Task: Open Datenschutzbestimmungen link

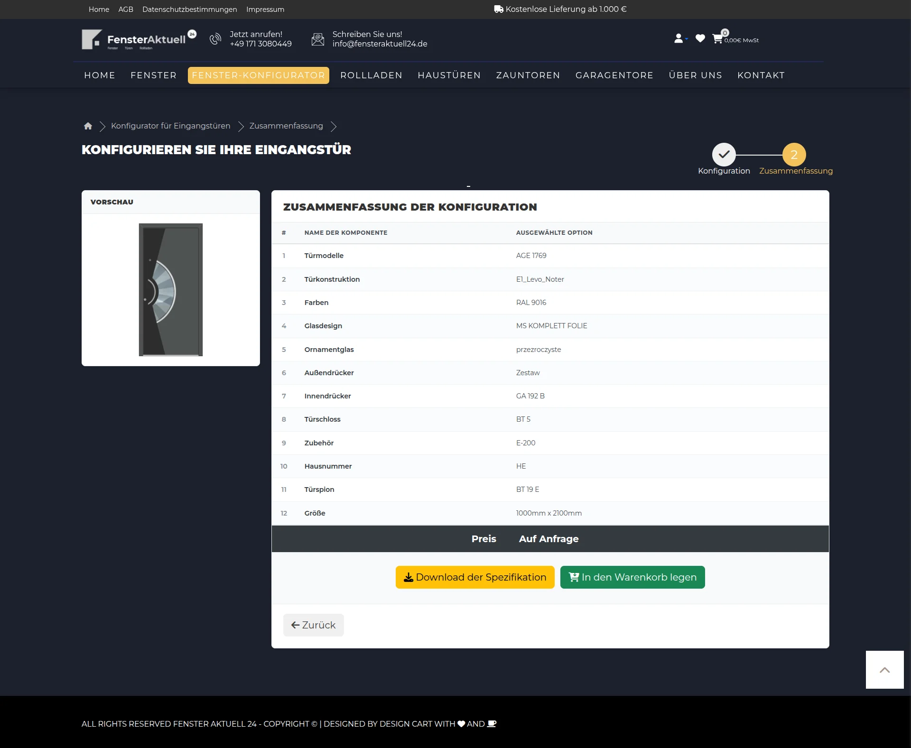Action: pyautogui.click(x=190, y=9)
